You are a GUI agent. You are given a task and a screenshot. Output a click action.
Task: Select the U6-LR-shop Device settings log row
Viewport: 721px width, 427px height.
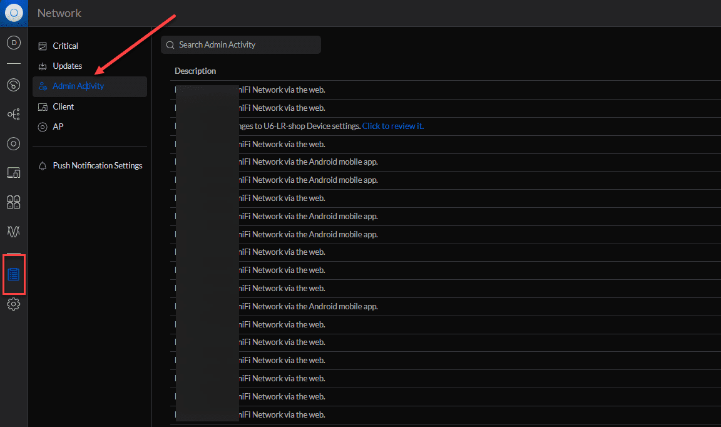point(446,126)
